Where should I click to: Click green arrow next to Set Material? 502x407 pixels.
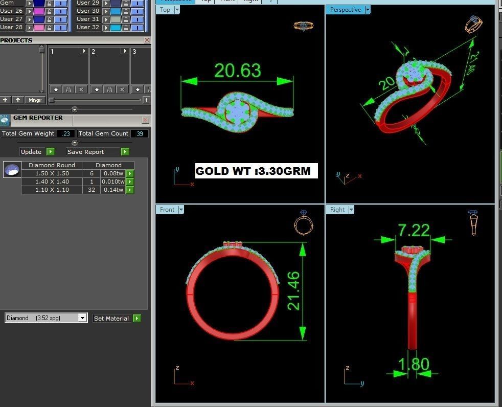[136, 319]
